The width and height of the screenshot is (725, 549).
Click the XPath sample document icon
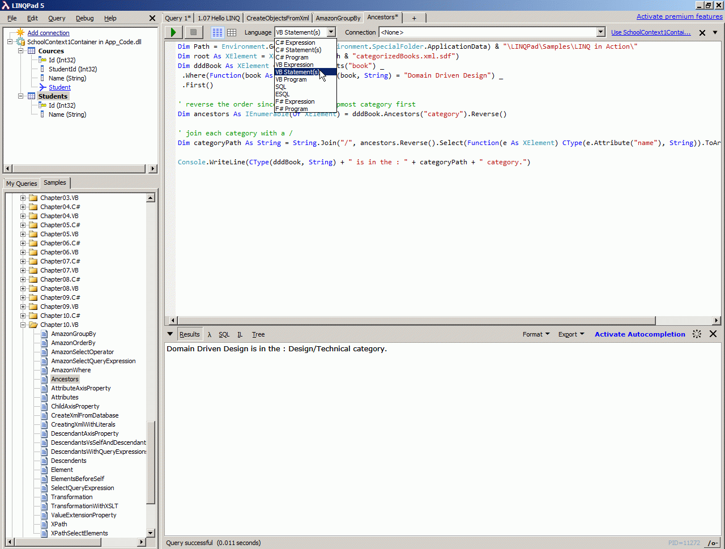click(44, 524)
